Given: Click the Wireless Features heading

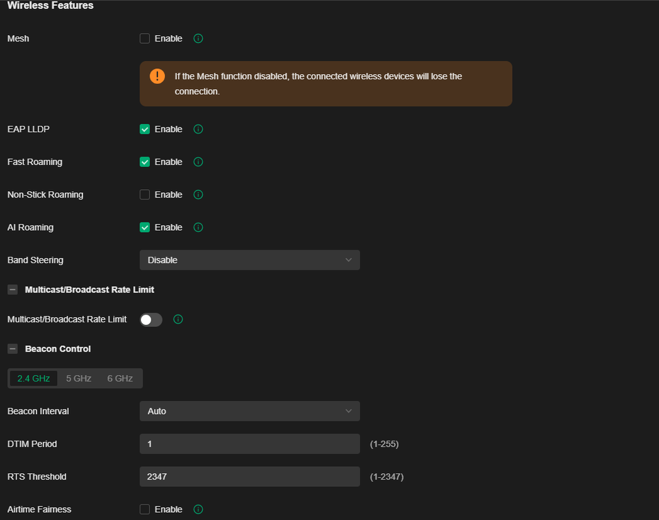Looking at the screenshot, I should (51, 5).
